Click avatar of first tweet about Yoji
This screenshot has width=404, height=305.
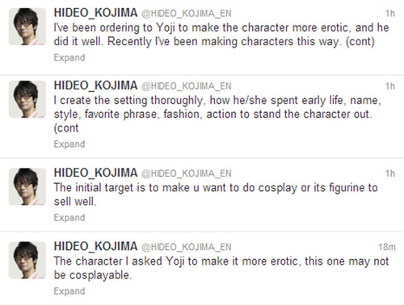click(27, 27)
